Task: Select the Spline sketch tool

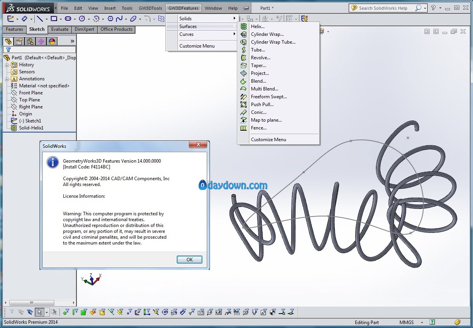Action: pyautogui.click(x=119, y=18)
